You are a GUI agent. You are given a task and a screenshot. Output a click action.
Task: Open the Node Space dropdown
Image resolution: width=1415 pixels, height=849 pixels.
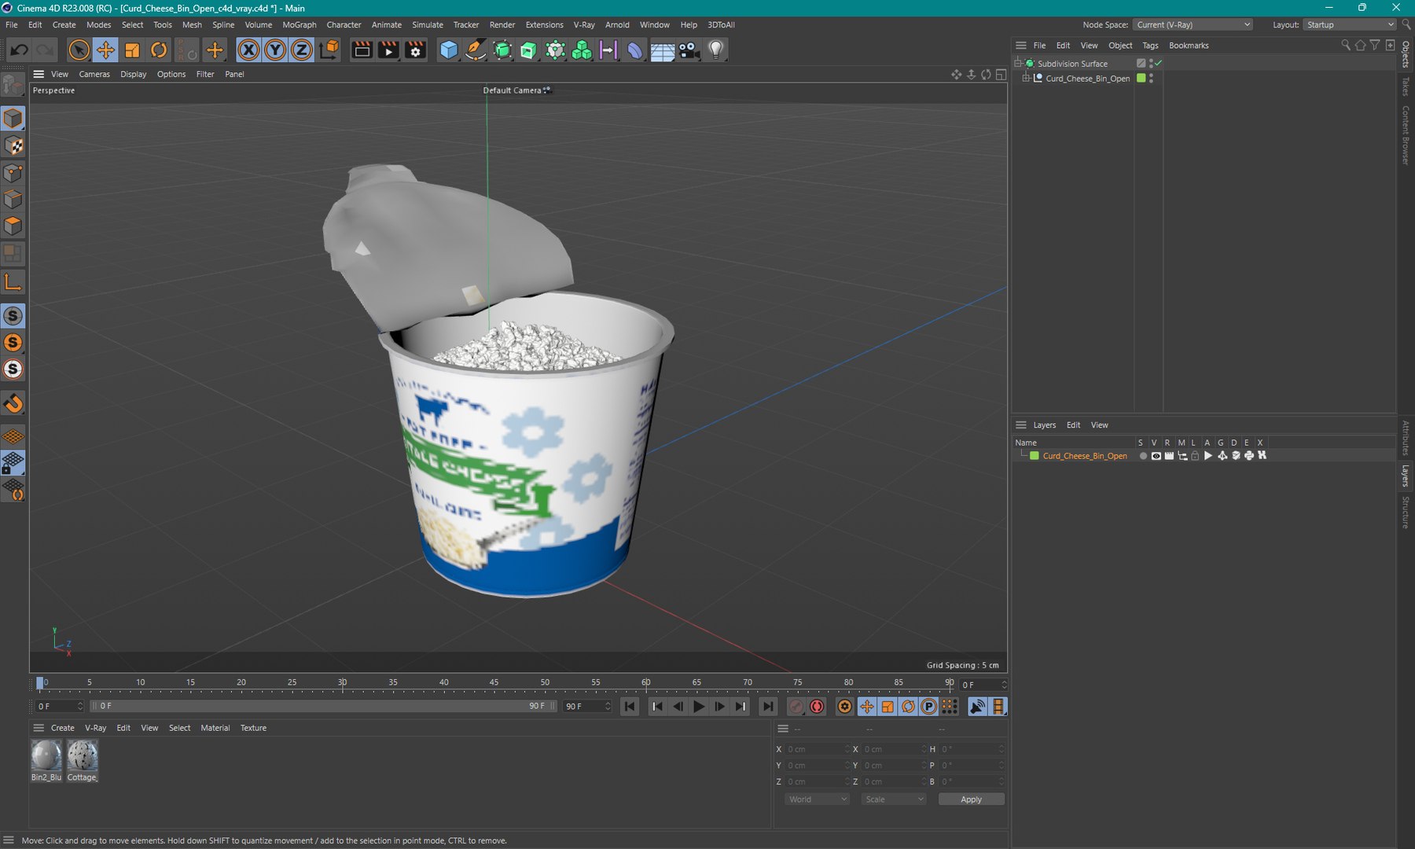(x=1193, y=24)
